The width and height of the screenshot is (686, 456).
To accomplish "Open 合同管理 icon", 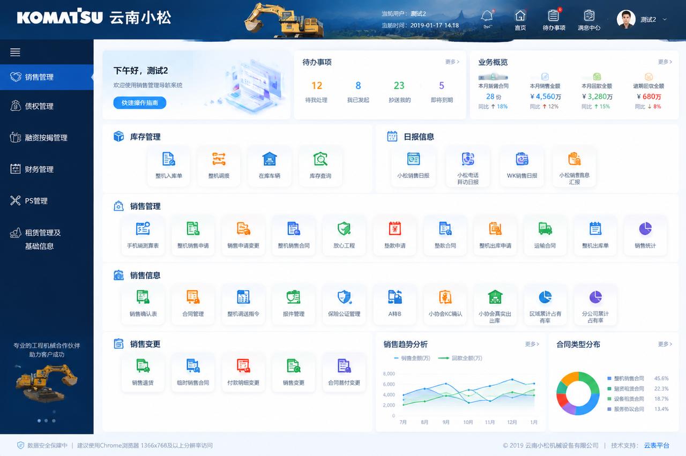I will pos(193,297).
